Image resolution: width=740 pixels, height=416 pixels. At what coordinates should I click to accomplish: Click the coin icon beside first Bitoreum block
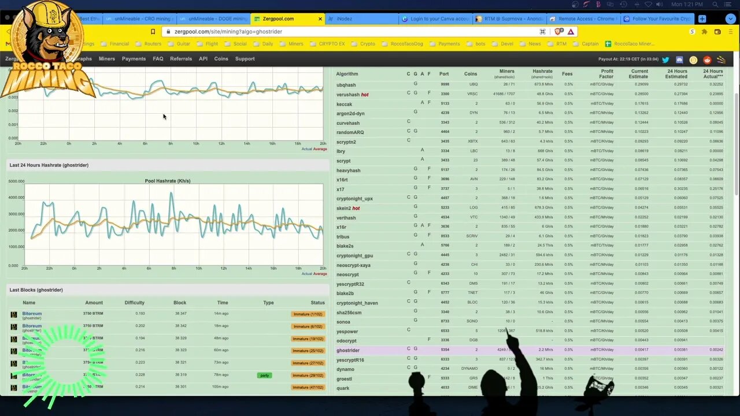pyautogui.click(x=14, y=315)
